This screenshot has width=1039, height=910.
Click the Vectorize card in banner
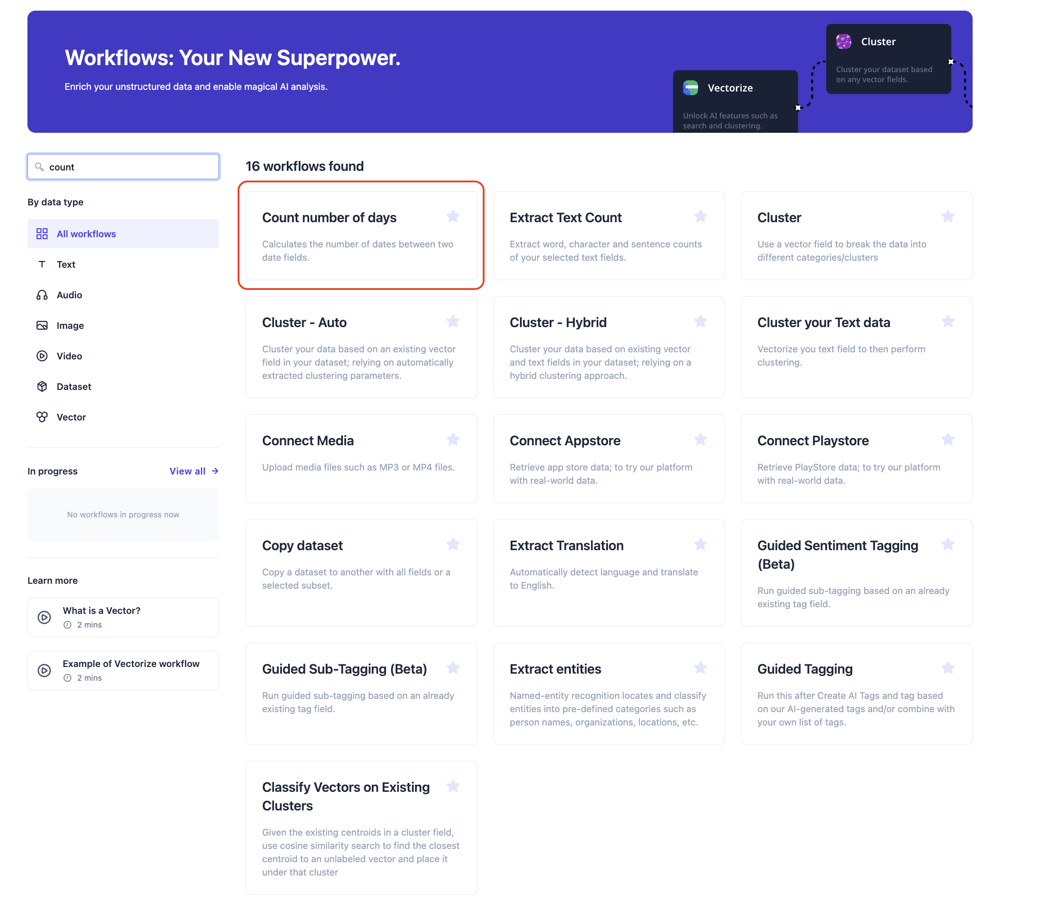click(735, 101)
